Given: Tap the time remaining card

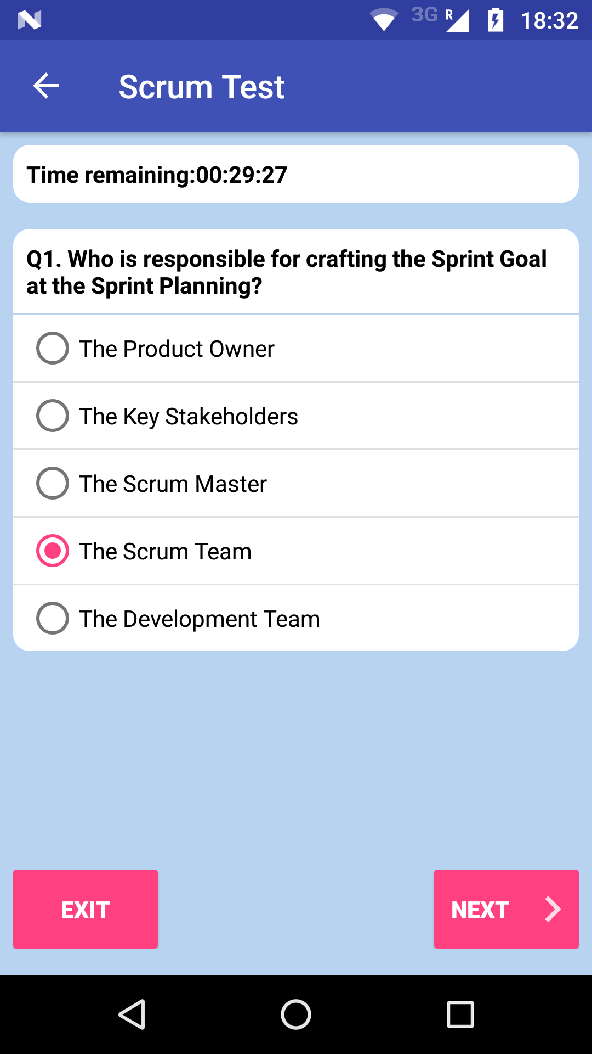Looking at the screenshot, I should click(296, 173).
